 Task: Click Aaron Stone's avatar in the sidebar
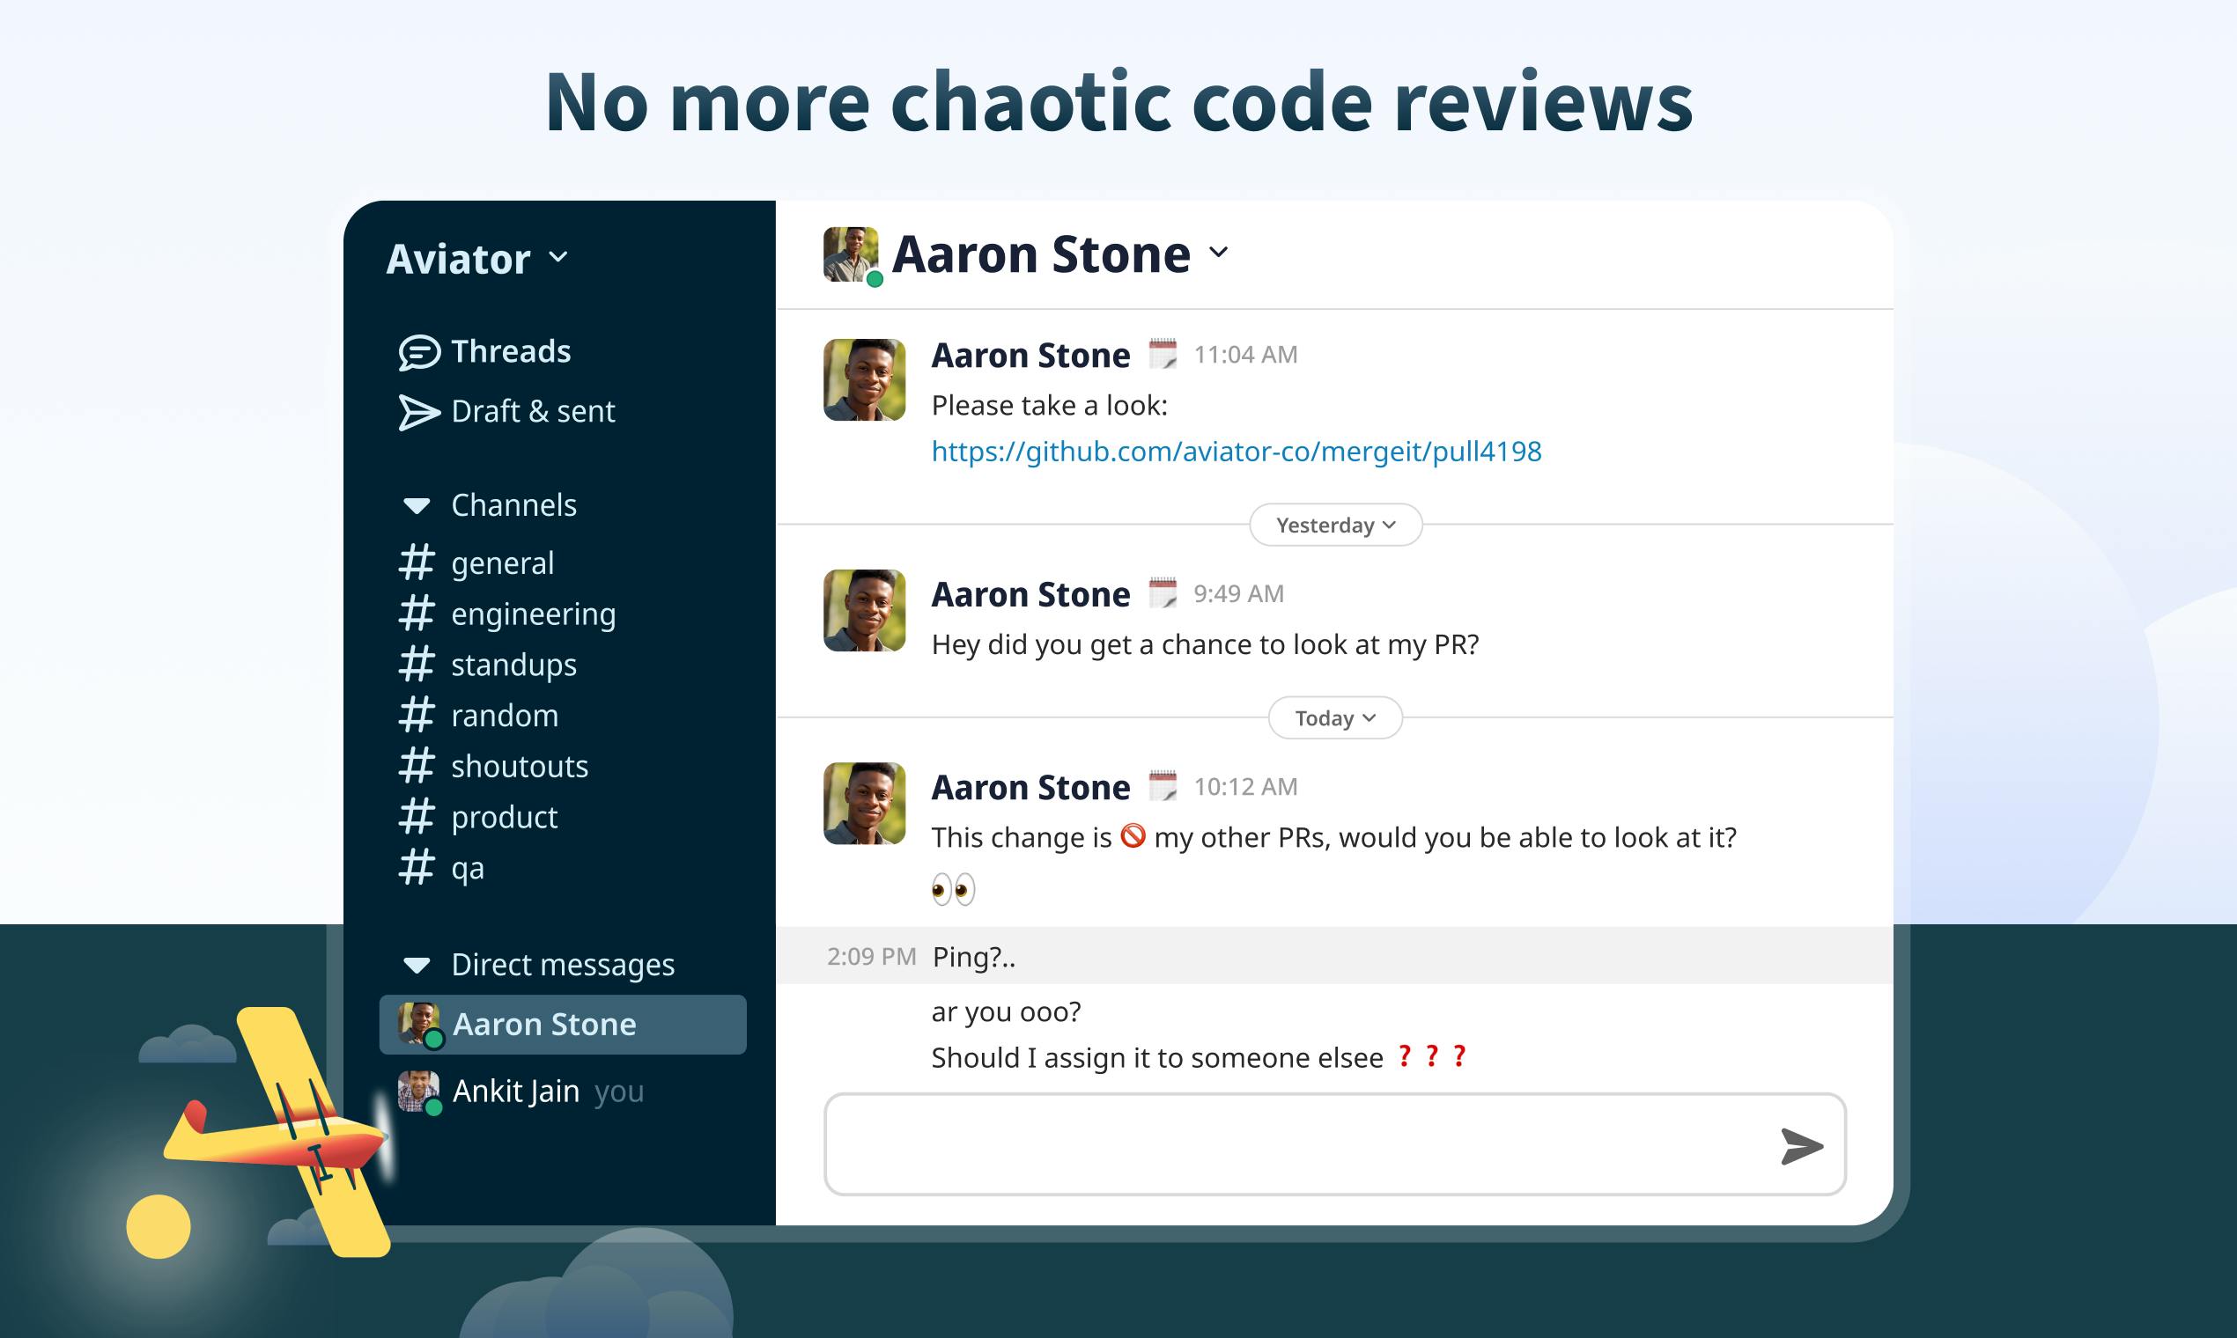(419, 1025)
